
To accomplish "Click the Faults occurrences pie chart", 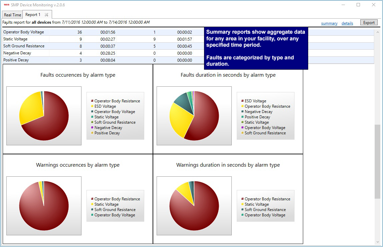I will [44, 116].
